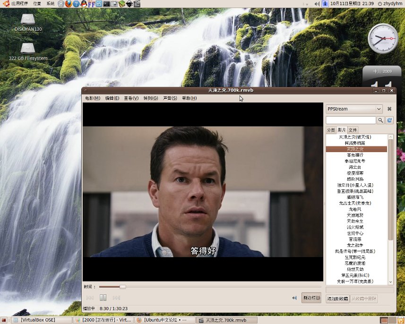405x324 pixels.
Task: Open the 编辑(E) menu
Action: [112, 98]
